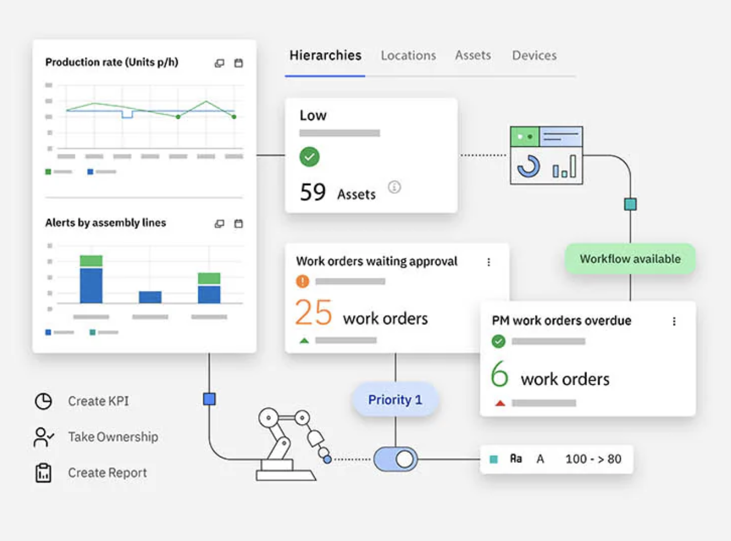The height and width of the screenshot is (541, 731).
Task: Click green checkmark under PM work orders overdue
Action: [x=498, y=341]
